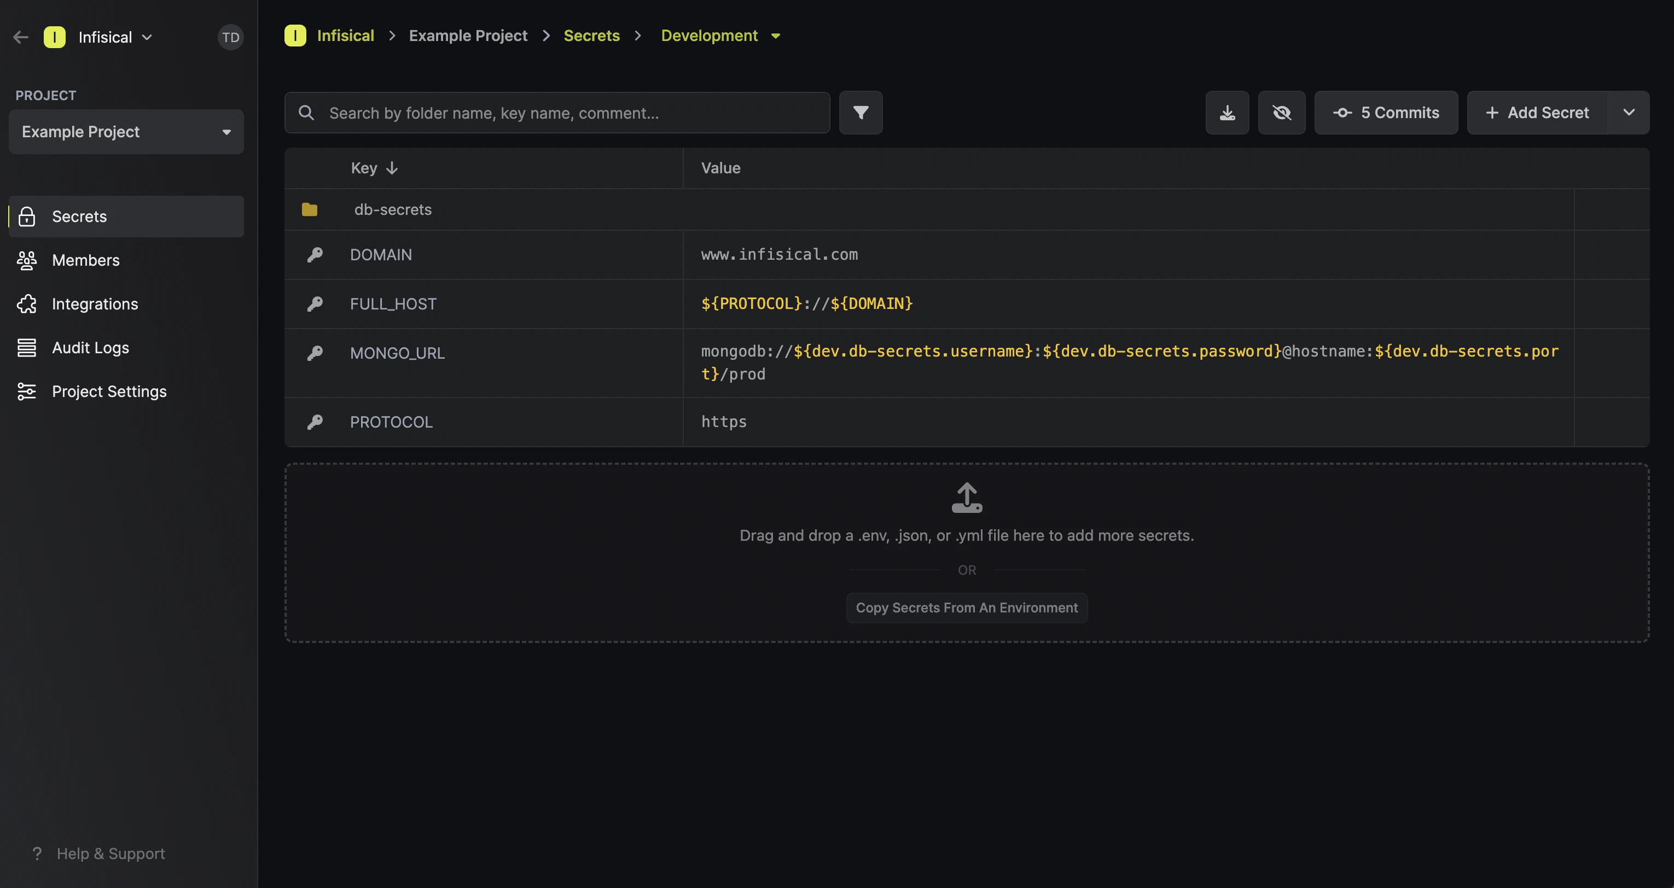
Task: Open the filter funnel button
Action: (861, 113)
